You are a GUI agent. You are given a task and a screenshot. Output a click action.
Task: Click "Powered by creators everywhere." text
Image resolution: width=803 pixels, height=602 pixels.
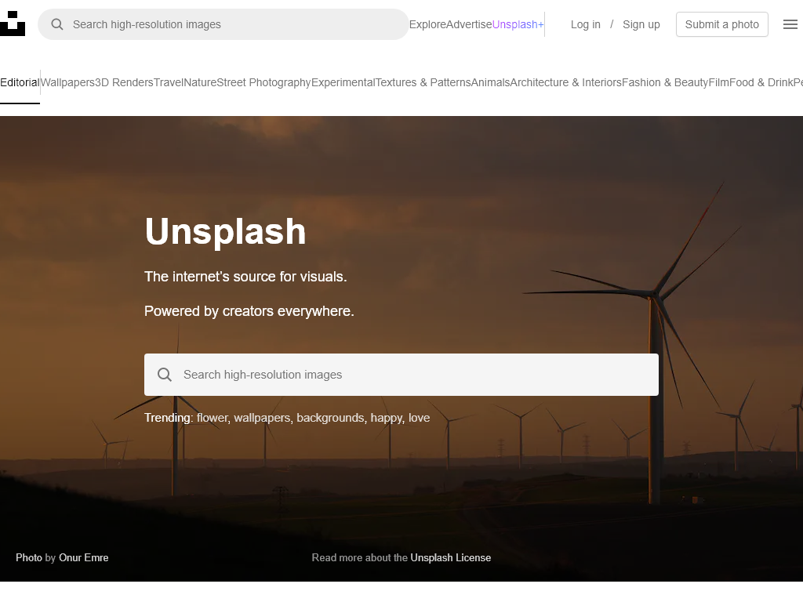[249, 310]
